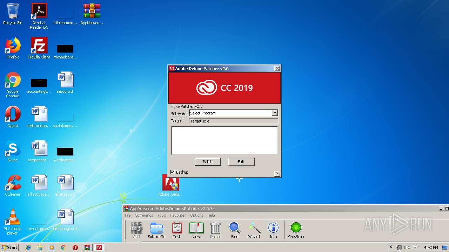The width and height of the screenshot is (449, 252).
Task: Open Opera from the taskbar
Action: pyautogui.click(x=75, y=247)
